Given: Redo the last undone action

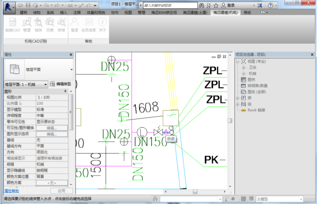Looking at the screenshot, I should (x=57, y=5).
